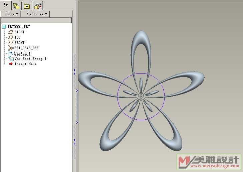243x172 pixels.
Task: Click the red Insert Here arrow
Action: 11,64
